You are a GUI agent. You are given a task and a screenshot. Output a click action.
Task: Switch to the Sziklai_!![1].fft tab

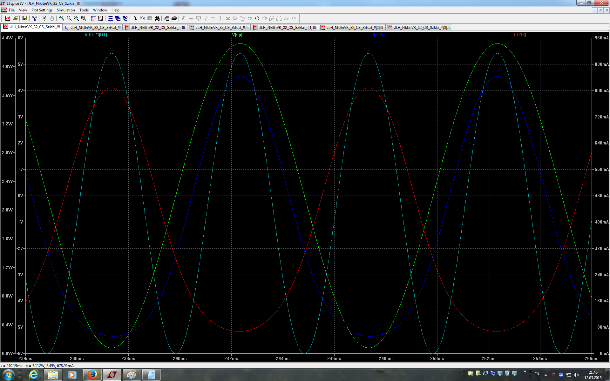(285, 28)
